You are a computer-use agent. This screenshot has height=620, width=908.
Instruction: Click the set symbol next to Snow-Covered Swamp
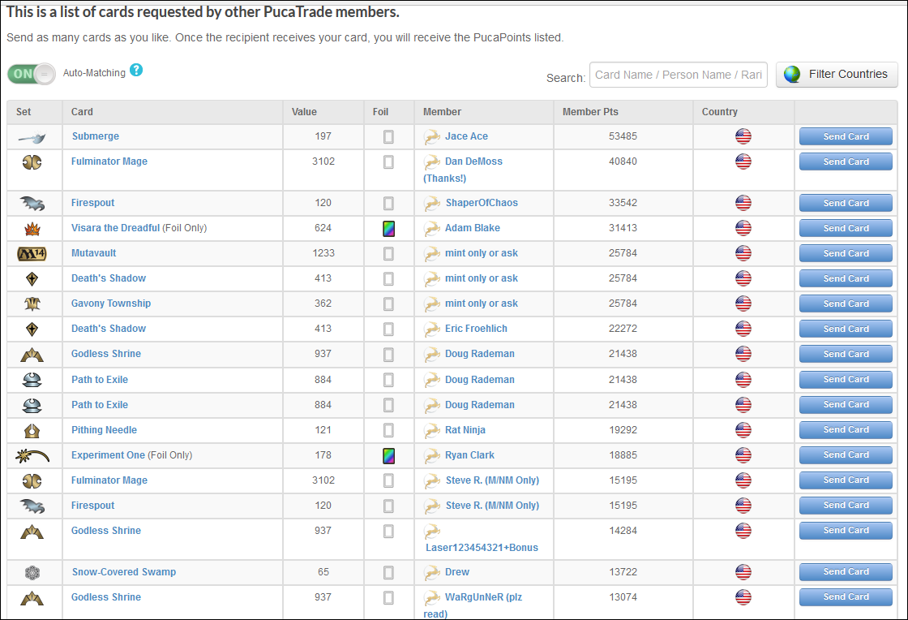32,572
